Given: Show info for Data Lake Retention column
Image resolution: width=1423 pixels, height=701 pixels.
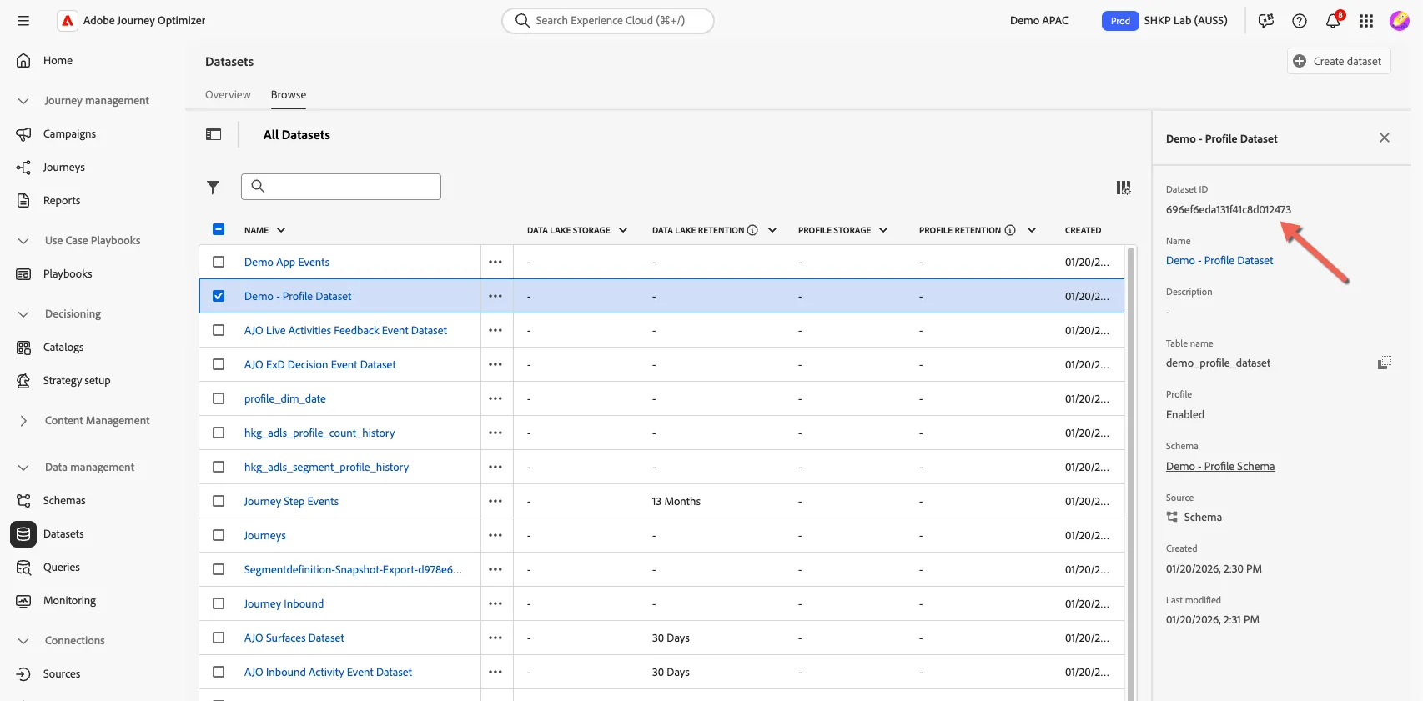Looking at the screenshot, I should click(752, 230).
